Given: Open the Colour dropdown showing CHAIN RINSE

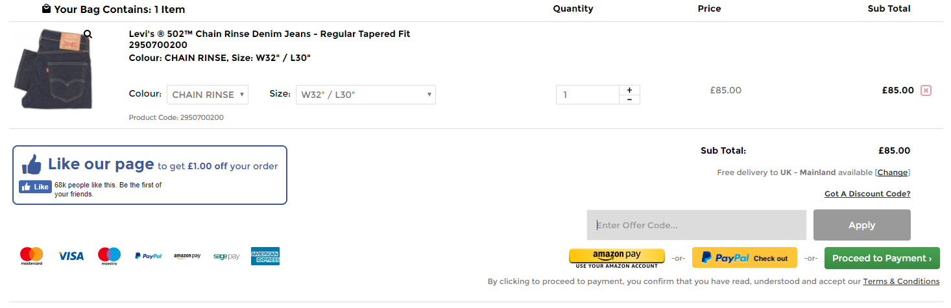Looking at the screenshot, I should 208,95.
